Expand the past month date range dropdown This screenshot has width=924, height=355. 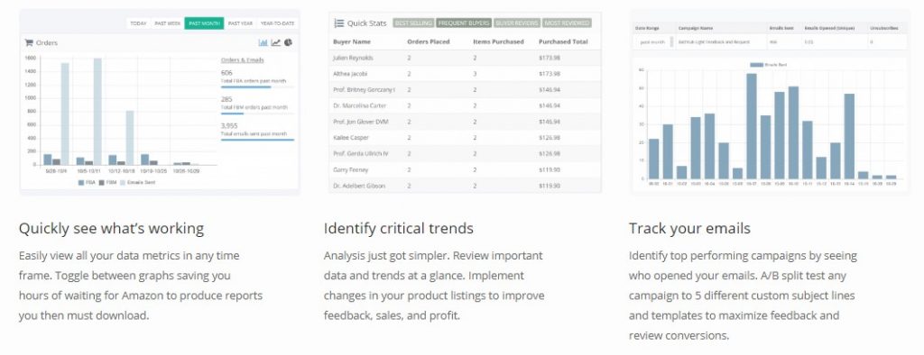653,42
